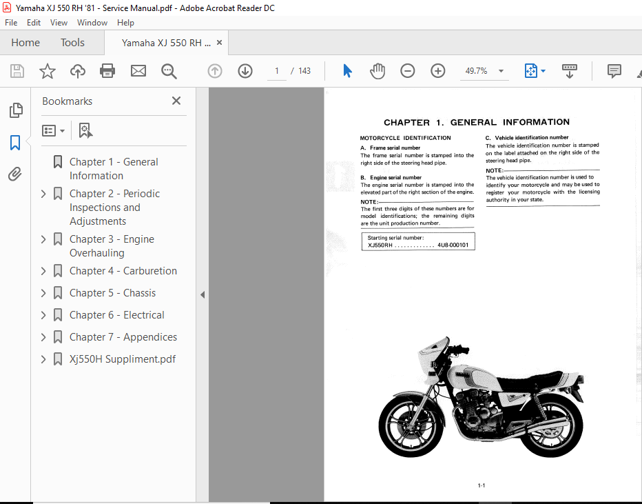Screen dimensions: 642x504
Task: Open the Window menu
Action: tap(92, 23)
